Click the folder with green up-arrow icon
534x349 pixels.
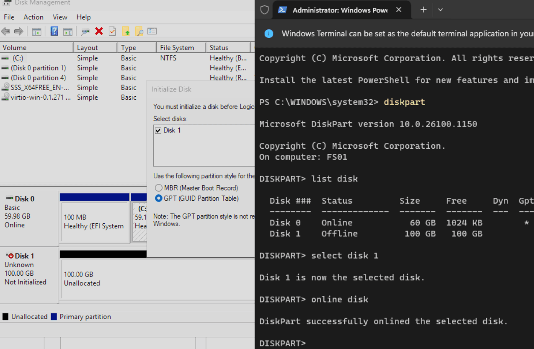126,31
